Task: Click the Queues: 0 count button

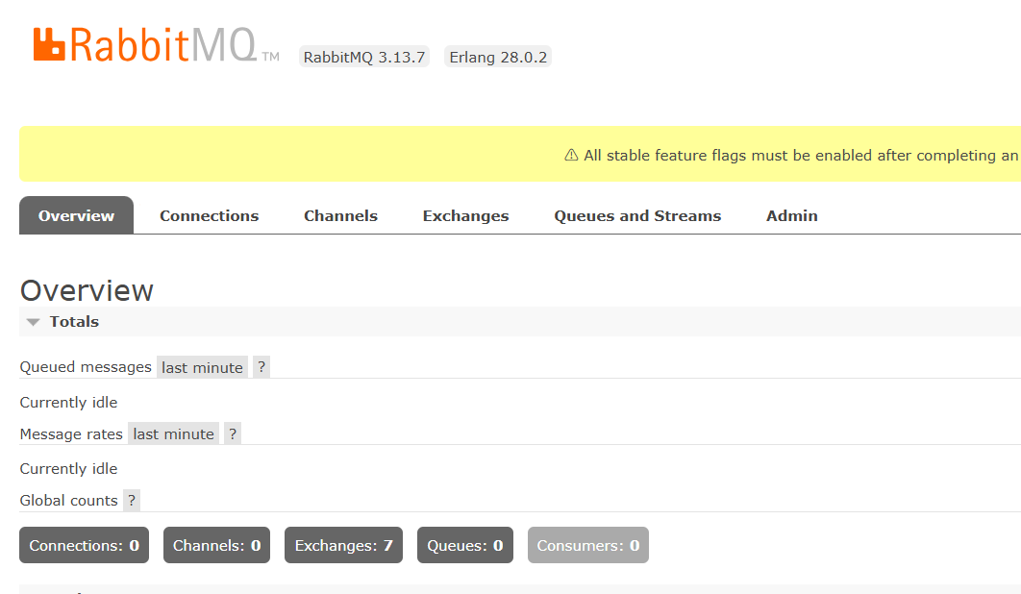Action: tap(465, 545)
